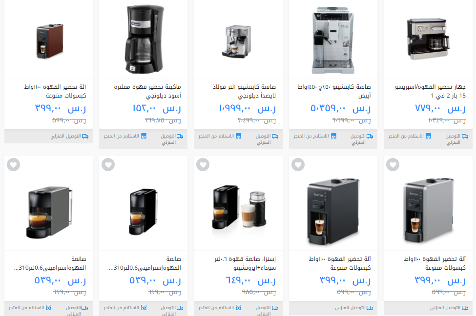Open stainless steel Delonghi cappuccino maker title link
The height and width of the screenshot is (316, 476).
(x=245, y=91)
